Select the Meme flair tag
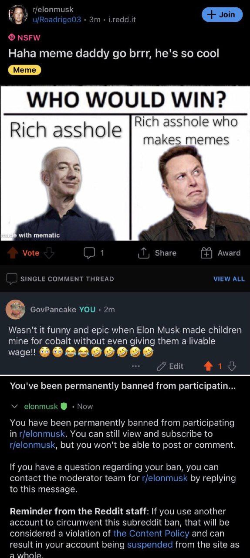This screenshot has width=250, height=558. (x=25, y=70)
